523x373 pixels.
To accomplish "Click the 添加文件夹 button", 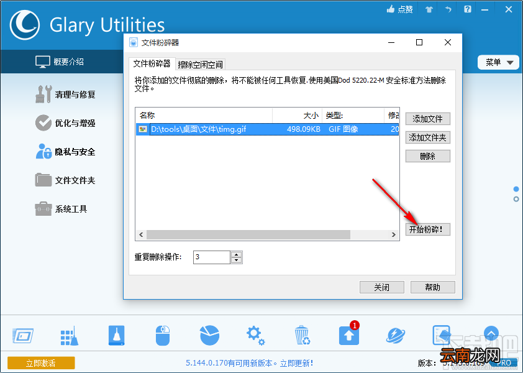I will [427, 137].
